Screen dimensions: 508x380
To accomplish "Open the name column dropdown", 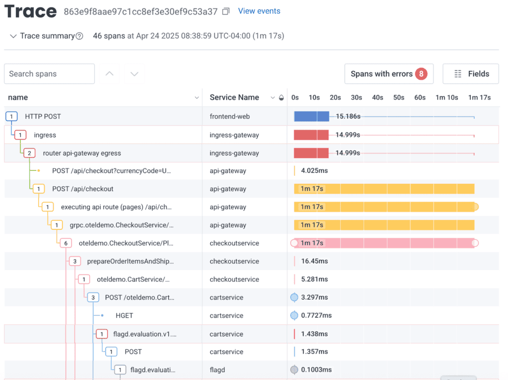I will point(196,98).
